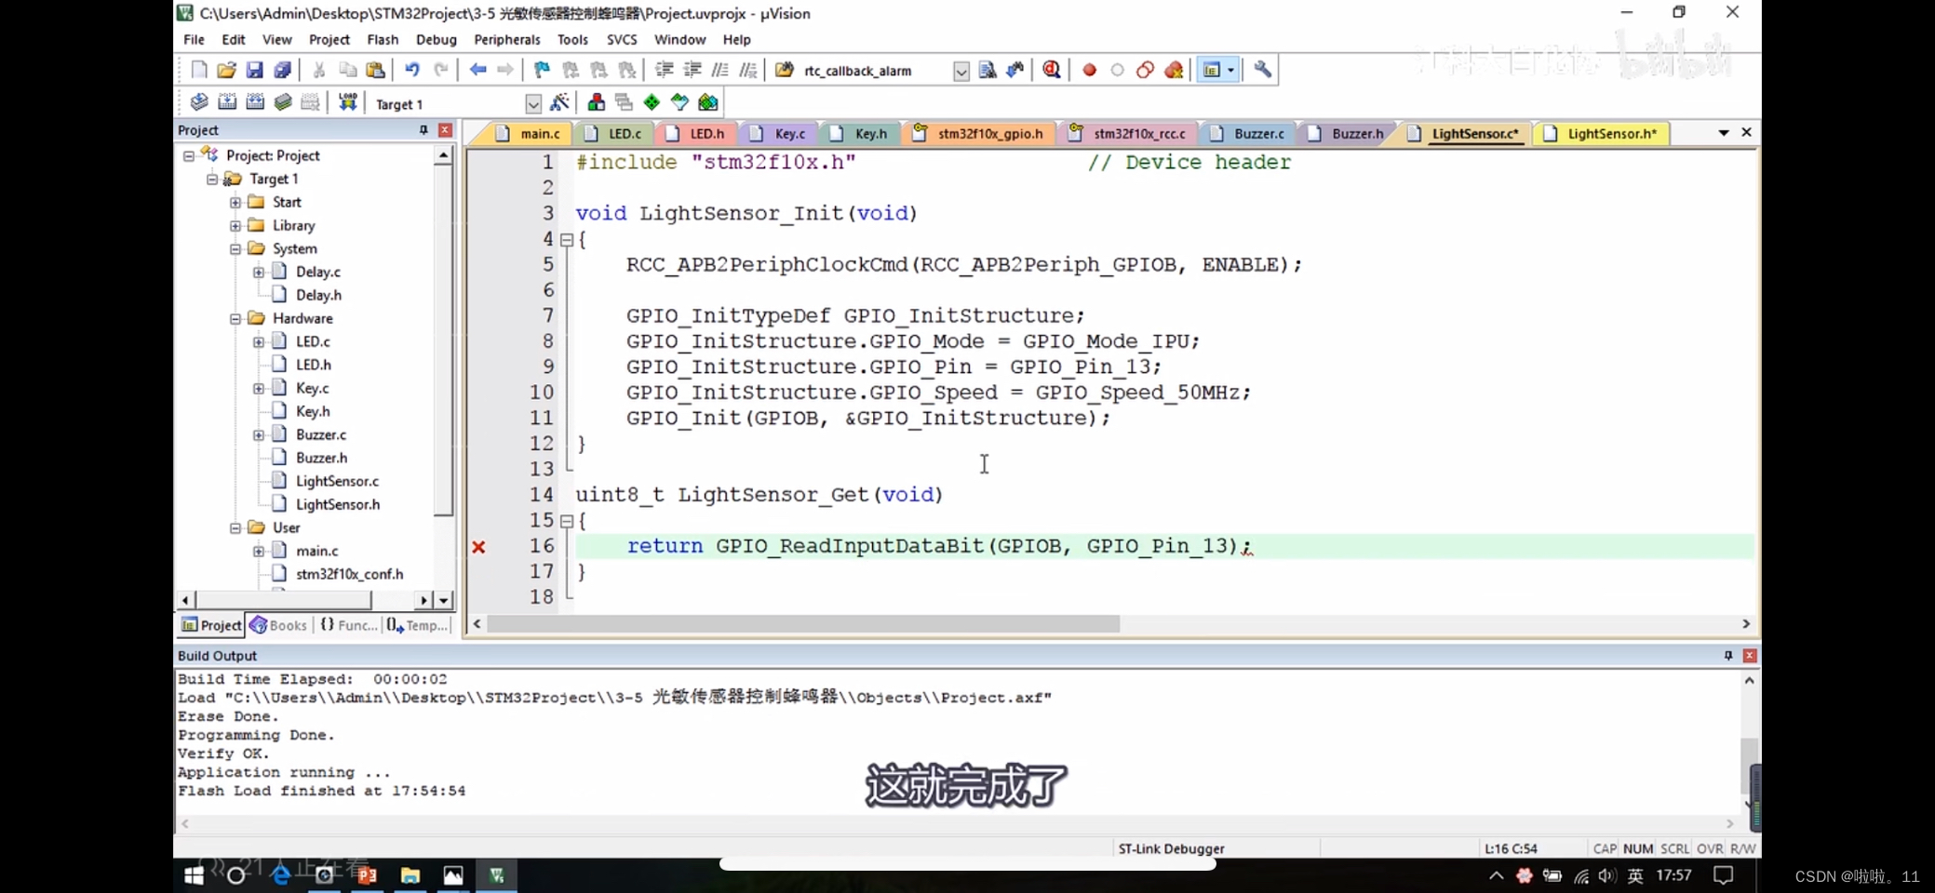Toggle auto-hide pin on Build Output panel
1935x893 pixels.
pyautogui.click(x=1728, y=656)
